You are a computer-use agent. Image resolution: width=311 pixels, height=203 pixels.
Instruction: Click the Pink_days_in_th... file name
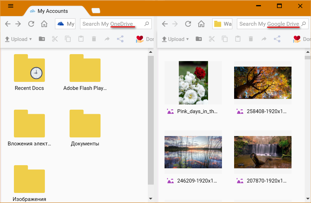197,111
